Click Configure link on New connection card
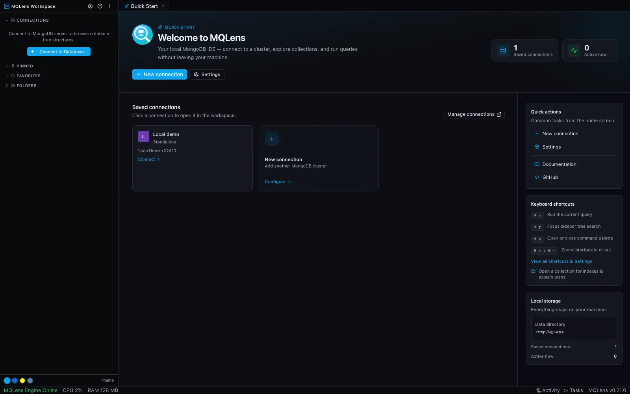The width and height of the screenshot is (630, 394). pyautogui.click(x=278, y=182)
